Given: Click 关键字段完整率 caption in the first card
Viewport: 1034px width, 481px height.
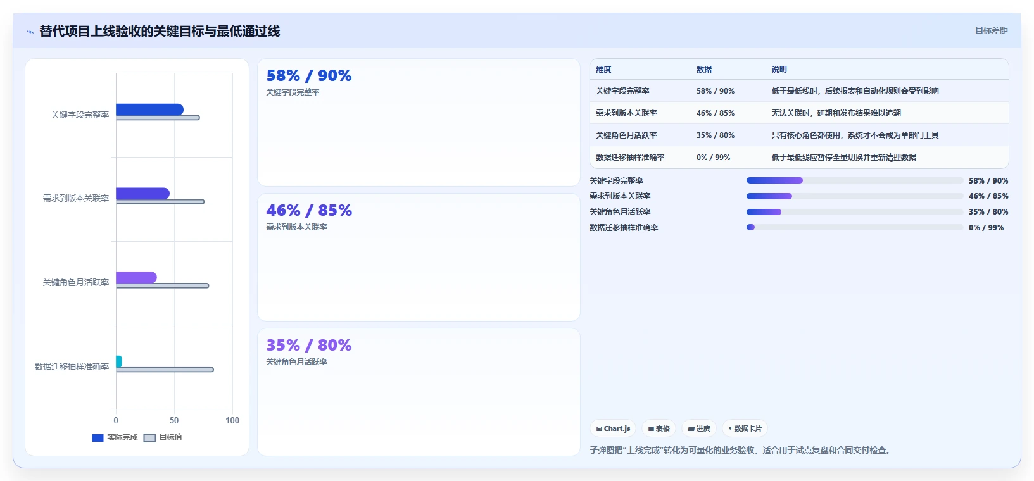Looking at the screenshot, I should 293,92.
